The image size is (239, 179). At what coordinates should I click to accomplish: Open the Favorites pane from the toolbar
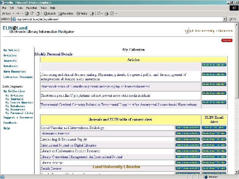[66, 14]
